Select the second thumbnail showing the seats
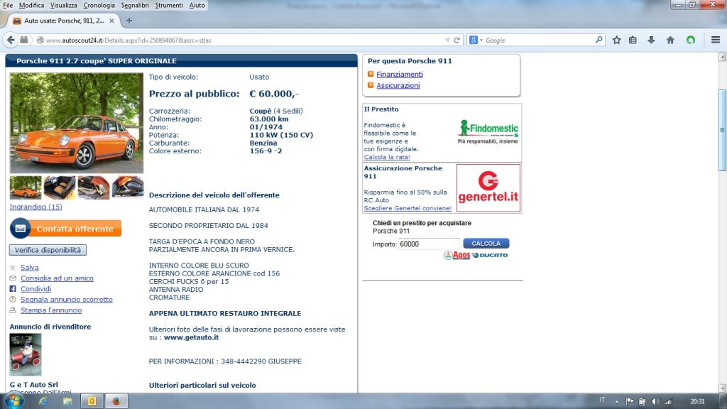The width and height of the screenshot is (727, 409). (x=60, y=187)
